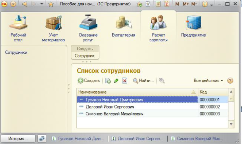The image size is (242, 145).
Task: Click the scroll down arrow in list
Action: (231, 124)
